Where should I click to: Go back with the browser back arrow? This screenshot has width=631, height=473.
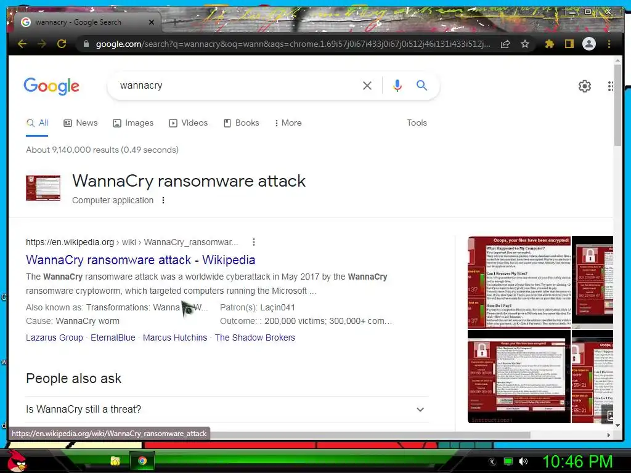(22, 44)
